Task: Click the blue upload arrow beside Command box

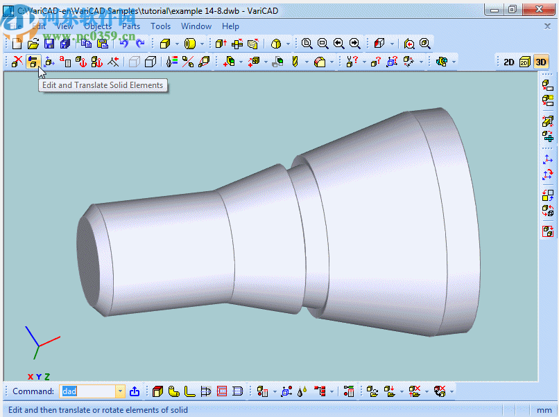Action: (135, 391)
